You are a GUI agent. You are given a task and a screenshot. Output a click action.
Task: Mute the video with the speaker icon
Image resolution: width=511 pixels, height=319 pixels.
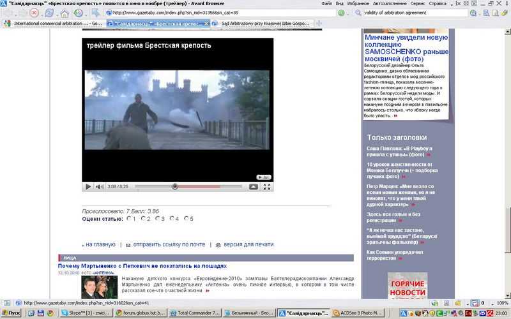coord(100,186)
